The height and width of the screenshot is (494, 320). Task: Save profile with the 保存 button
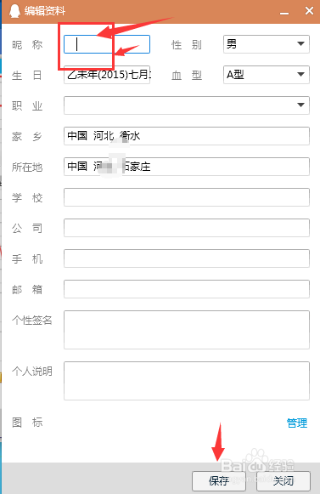(219, 480)
